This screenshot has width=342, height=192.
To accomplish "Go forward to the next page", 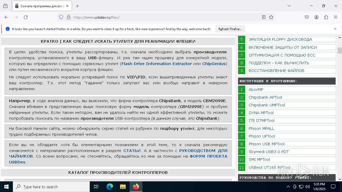I will click(16, 17).
